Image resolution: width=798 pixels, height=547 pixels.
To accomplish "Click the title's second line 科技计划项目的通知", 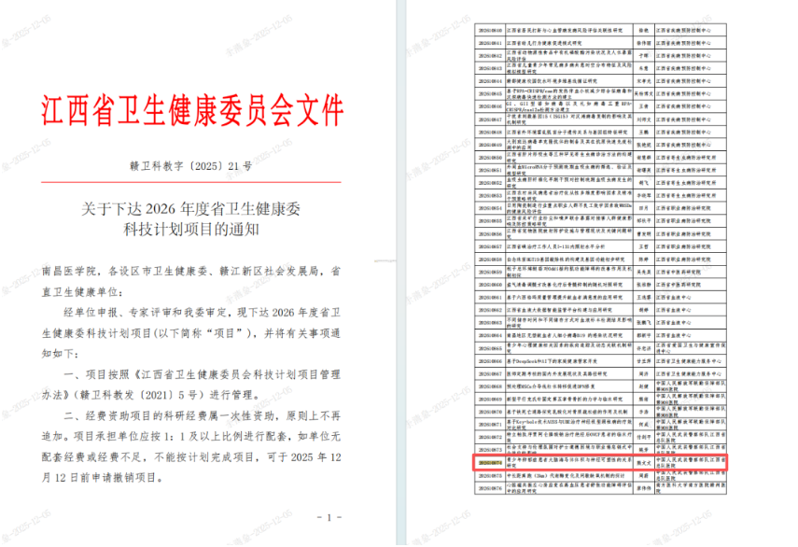I will coord(192,227).
